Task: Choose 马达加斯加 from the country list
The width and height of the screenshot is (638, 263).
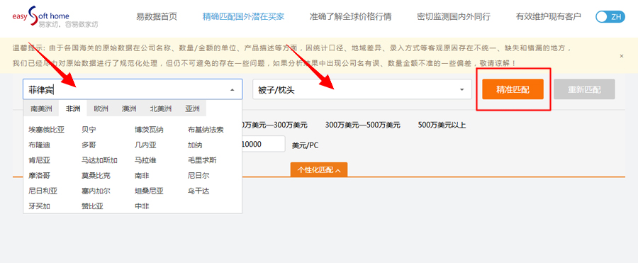Action: (99, 160)
